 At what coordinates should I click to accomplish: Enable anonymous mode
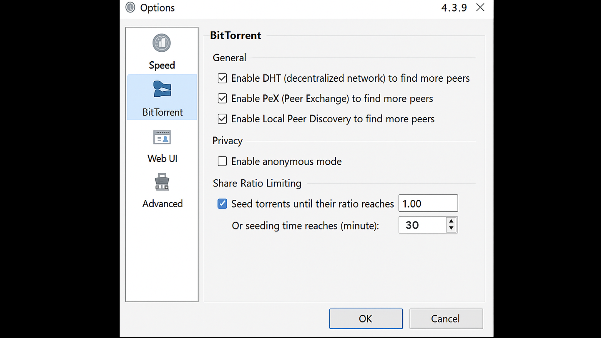(x=222, y=161)
